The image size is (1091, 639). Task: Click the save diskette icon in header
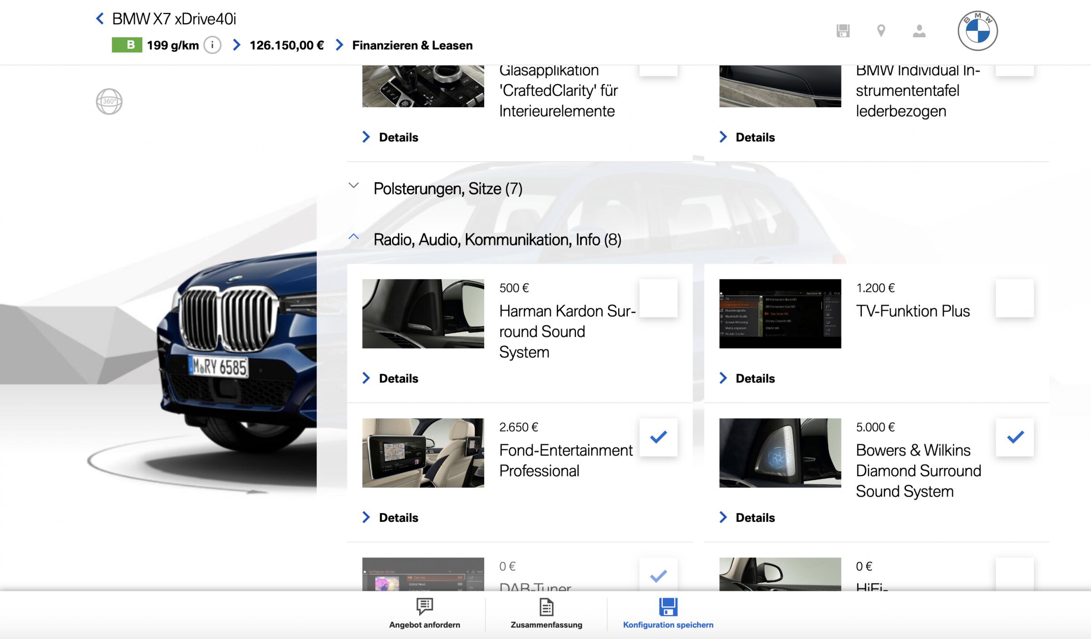point(843,31)
